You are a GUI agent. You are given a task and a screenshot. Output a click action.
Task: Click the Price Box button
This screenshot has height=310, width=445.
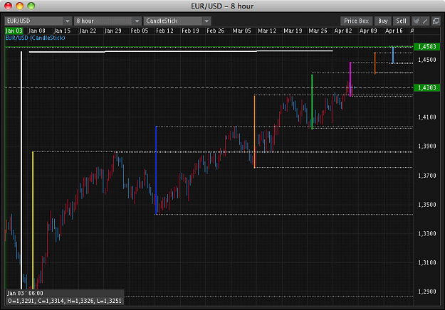pyautogui.click(x=356, y=21)
